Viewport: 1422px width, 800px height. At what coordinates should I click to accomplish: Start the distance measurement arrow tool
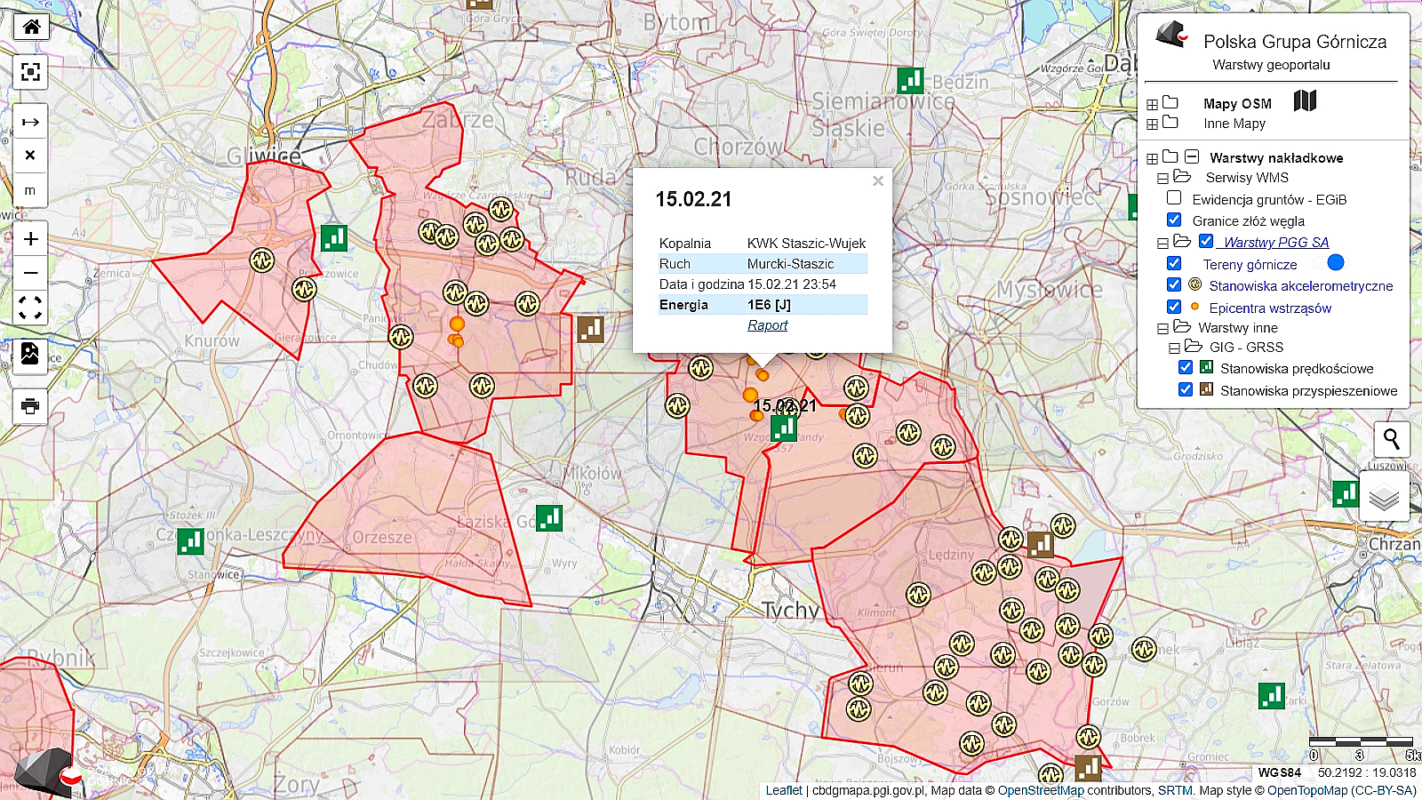[x=30, y=122]
